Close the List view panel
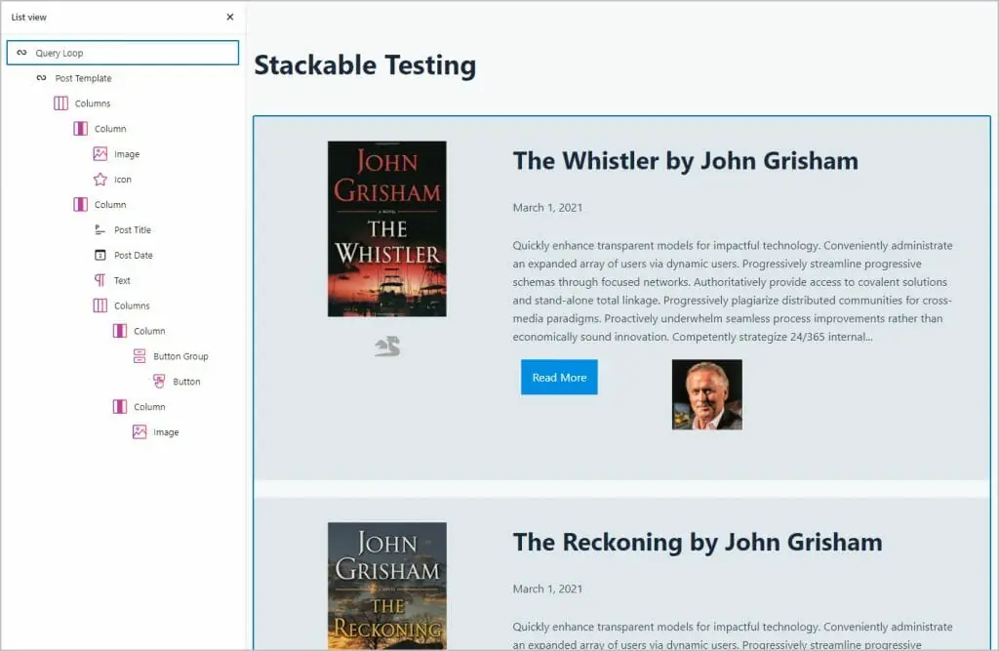The image size is (999, 651). (230, 18)
